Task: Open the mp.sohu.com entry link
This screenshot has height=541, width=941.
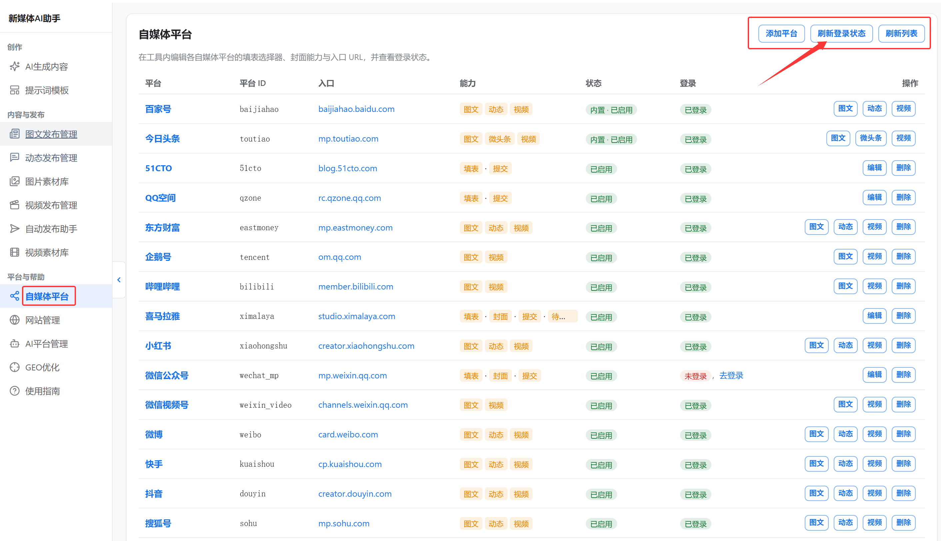Action: (344, 523)
